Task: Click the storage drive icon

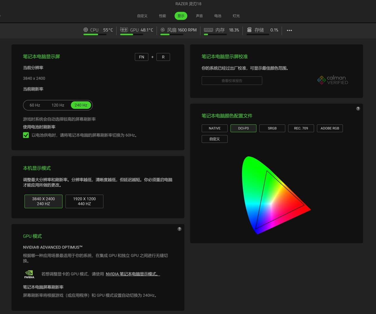Action: (249, 30)
